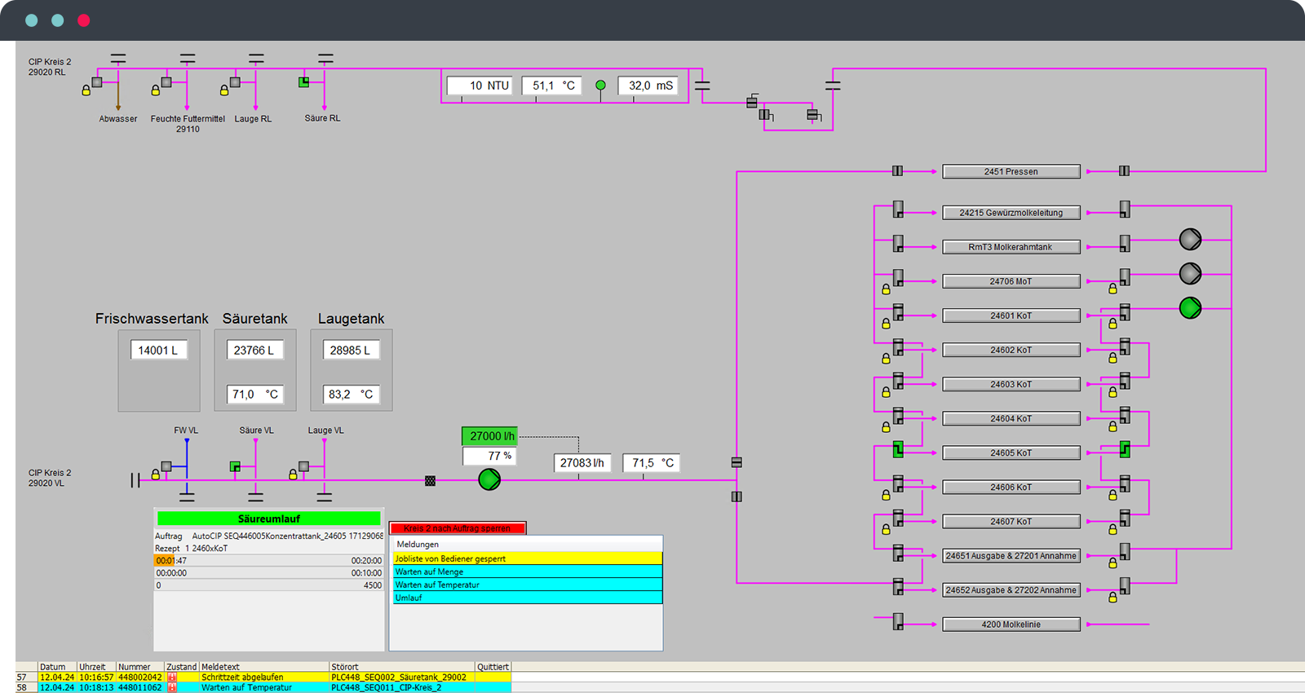Select the Lauge VL valve icon

[x=303, y=467]
